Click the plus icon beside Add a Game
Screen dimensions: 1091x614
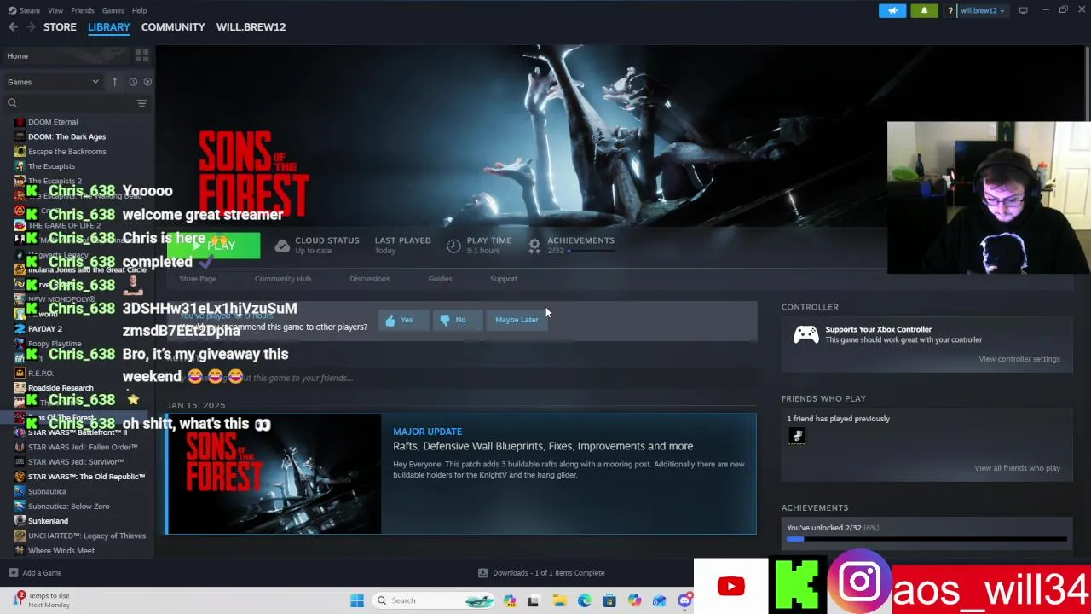click(13, 573)
